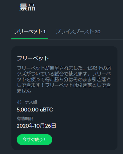Click green underline beneath active フリーベット tab
123x154 pixels.
30,39
